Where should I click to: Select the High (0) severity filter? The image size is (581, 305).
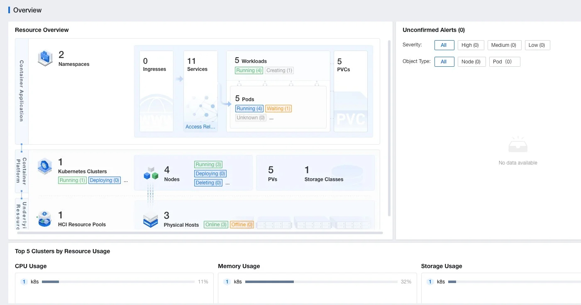(471, 45)
